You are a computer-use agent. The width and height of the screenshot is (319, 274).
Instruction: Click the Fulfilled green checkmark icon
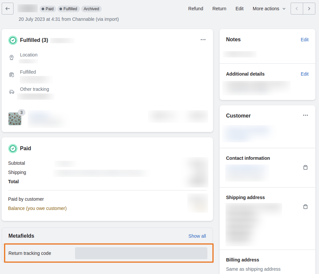(x=13, y=40)
